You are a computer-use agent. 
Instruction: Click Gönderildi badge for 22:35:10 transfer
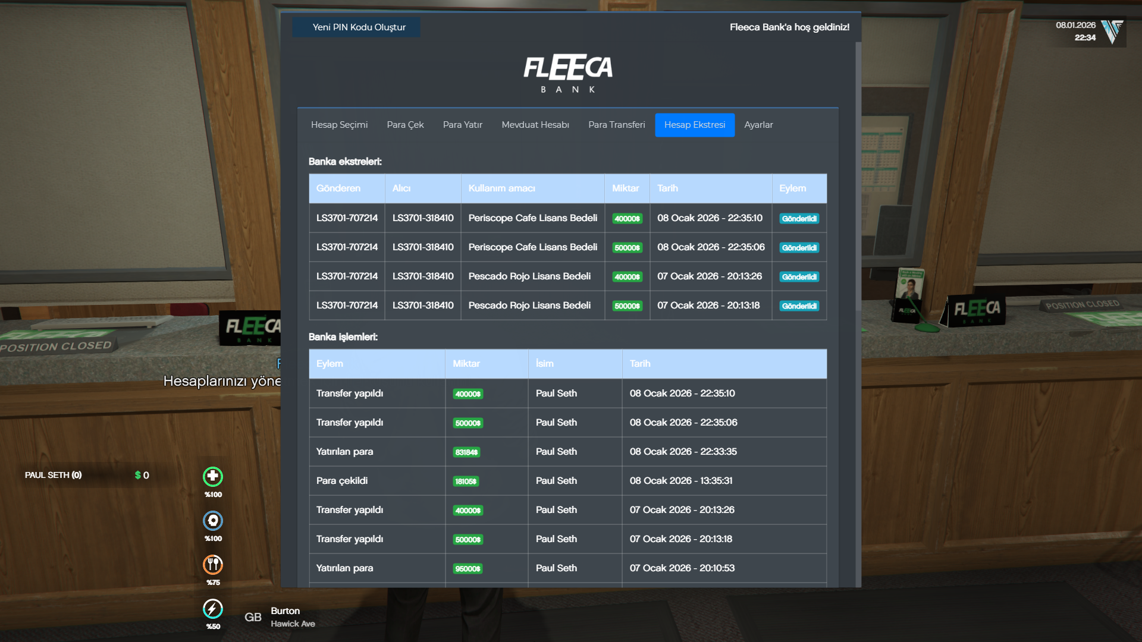click(799, 219)
